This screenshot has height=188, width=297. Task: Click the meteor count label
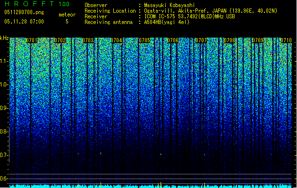pos(67,15)
